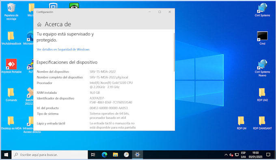Launch Microsoft Edge from the taskbar

pyautogui.click(x=104, y=155)
